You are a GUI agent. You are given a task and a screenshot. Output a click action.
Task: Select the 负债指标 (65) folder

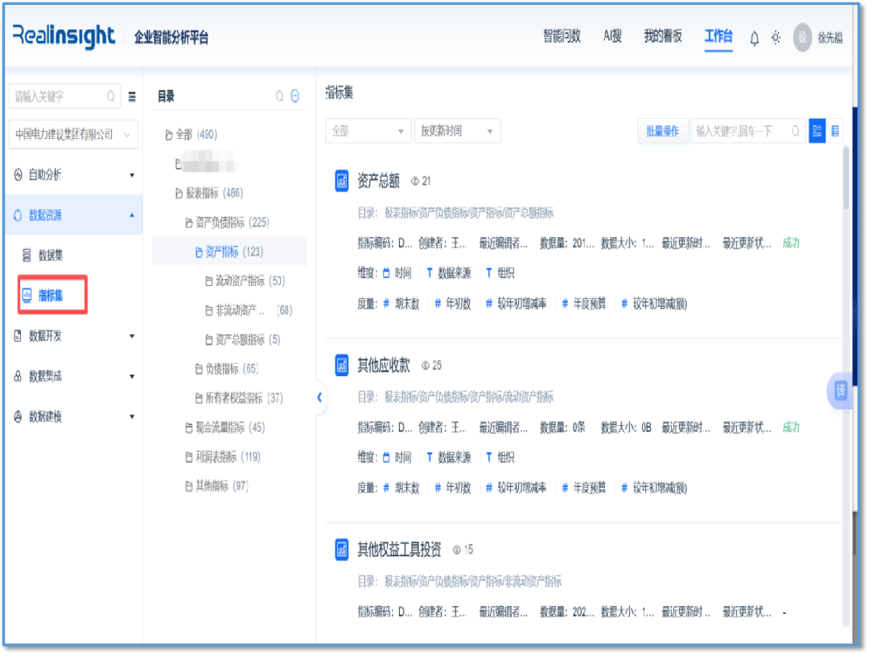[227, 369]
